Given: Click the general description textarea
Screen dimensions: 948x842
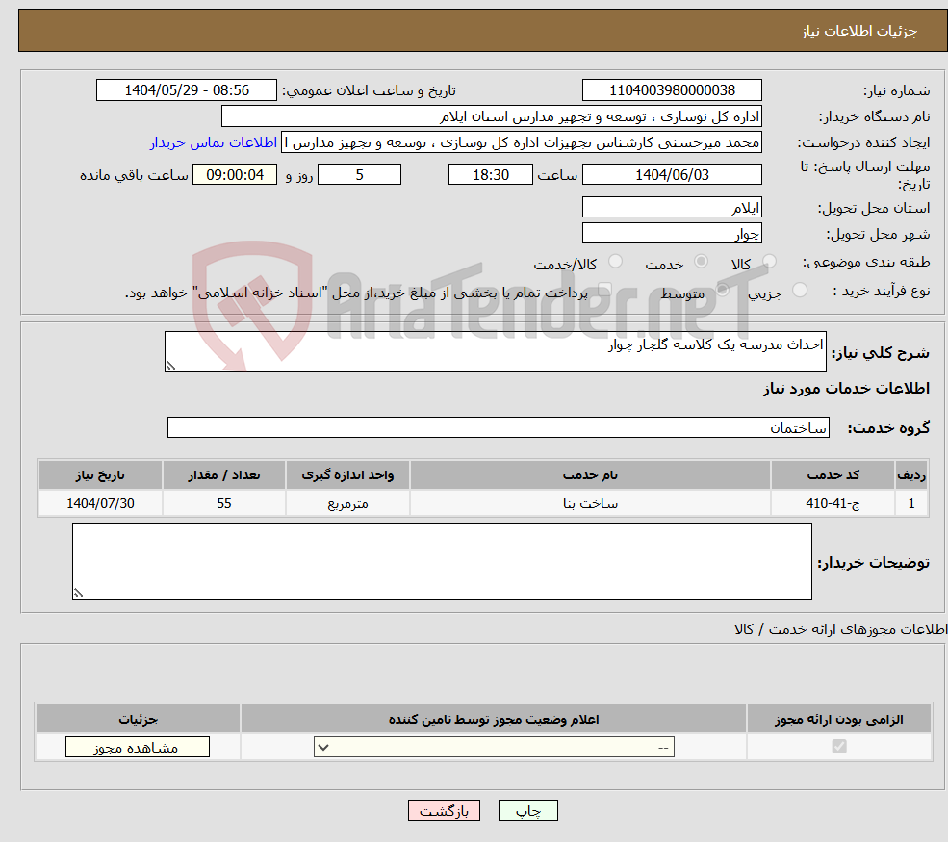Looking at the screenshot, I should [495, 352].
